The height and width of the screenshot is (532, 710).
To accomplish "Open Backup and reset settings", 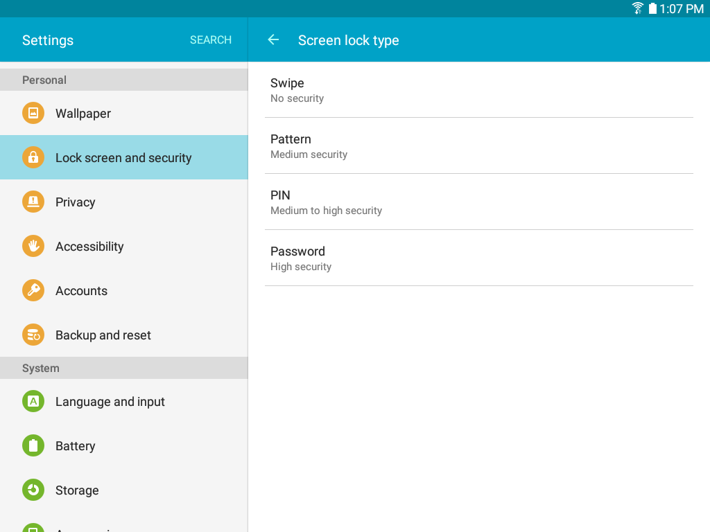I will pos(124,335).
